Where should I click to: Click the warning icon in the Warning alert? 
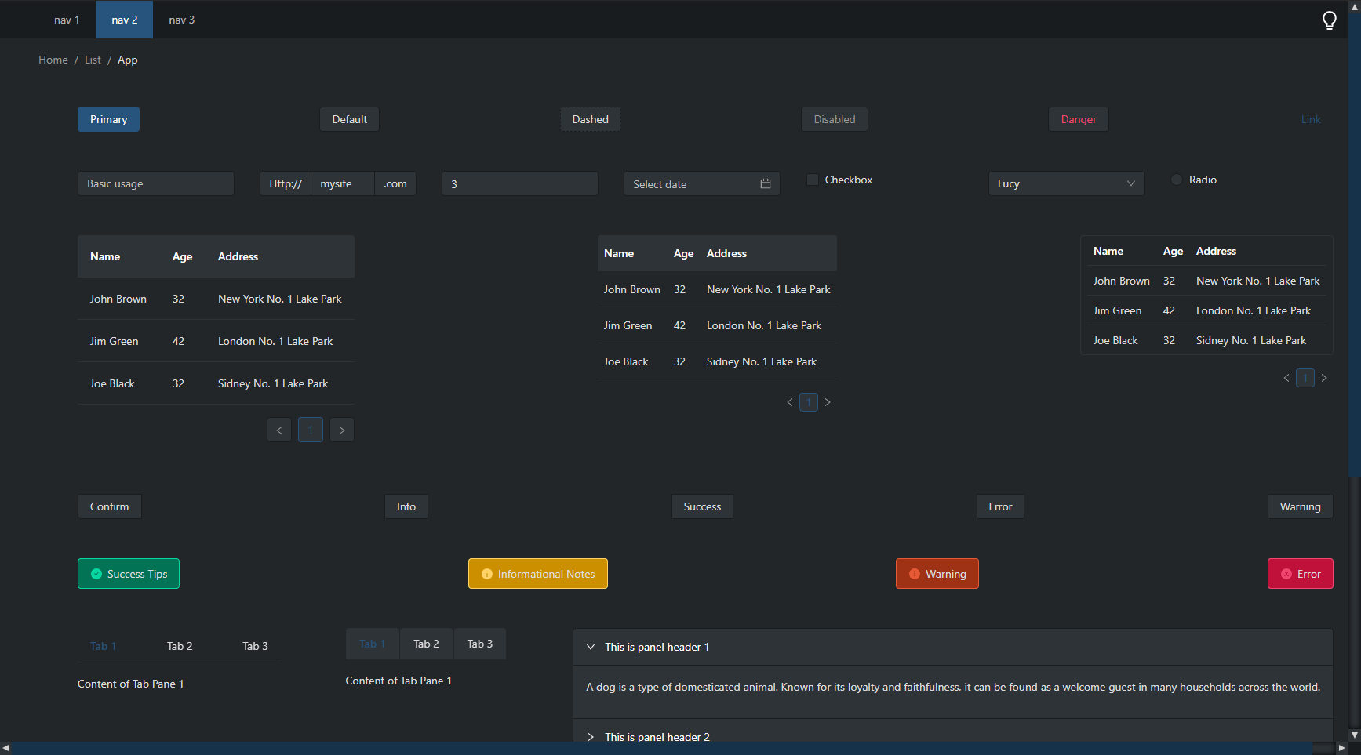914,573
